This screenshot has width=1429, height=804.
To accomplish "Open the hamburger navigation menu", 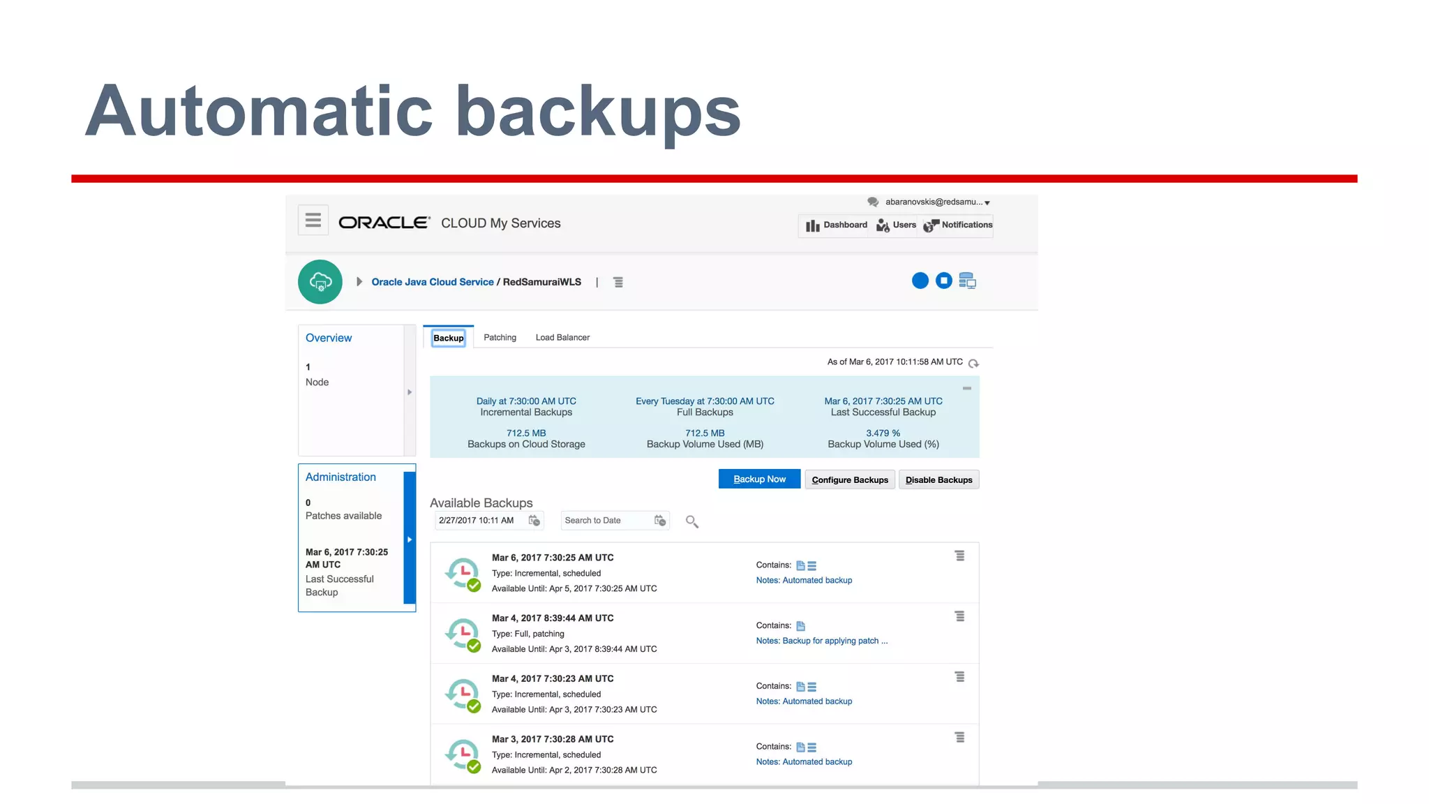I will coord(313,220).
